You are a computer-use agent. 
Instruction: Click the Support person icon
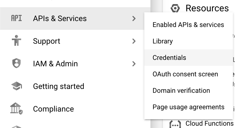[x=16, y=41]
